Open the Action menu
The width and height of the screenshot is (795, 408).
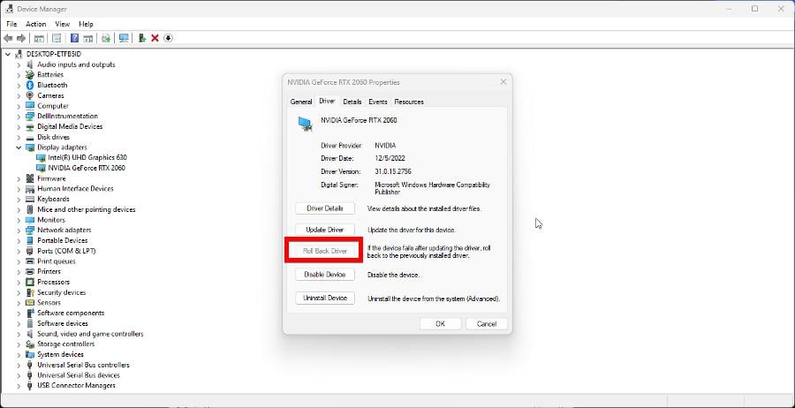(x=36, y=24)
